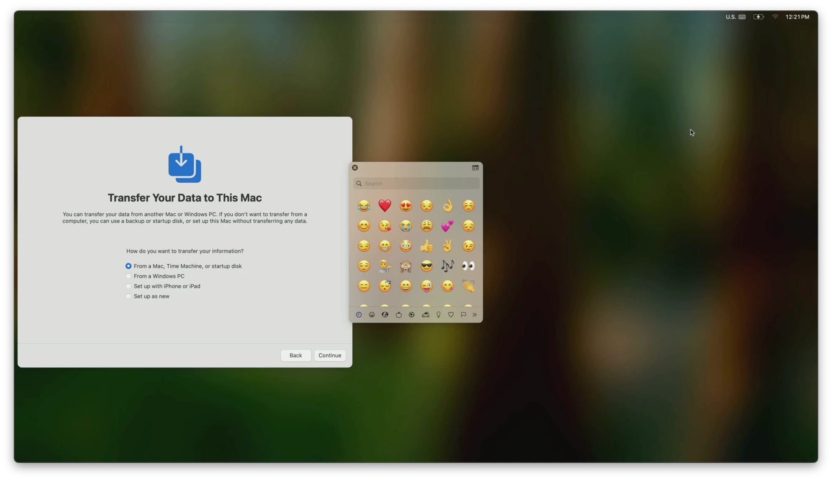Select 'From a Mac, Time Machine, or startup disk'
Image resolution: width=832 pixels, height=480 pixels.
click(x=184, y=266)
